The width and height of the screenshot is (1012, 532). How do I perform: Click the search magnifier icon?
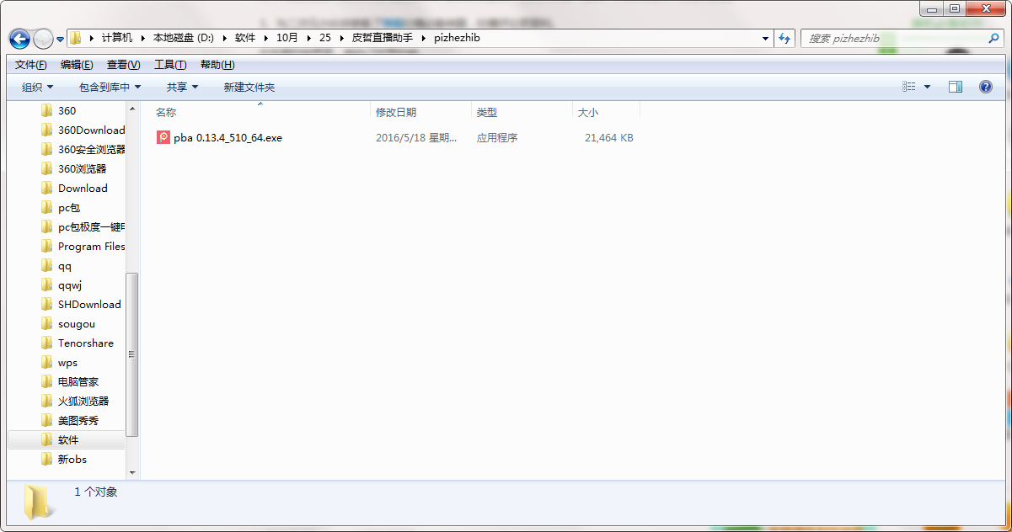[x=994, y=38]
